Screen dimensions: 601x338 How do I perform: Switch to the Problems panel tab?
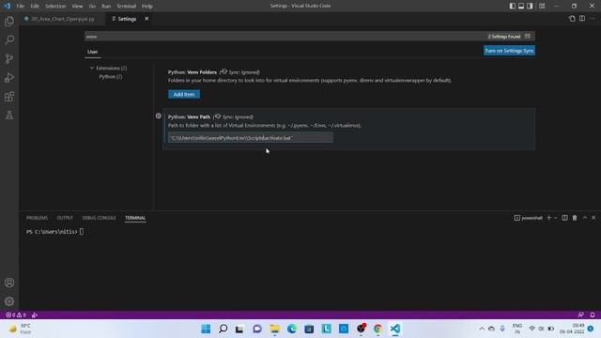(x=38, y=218)
